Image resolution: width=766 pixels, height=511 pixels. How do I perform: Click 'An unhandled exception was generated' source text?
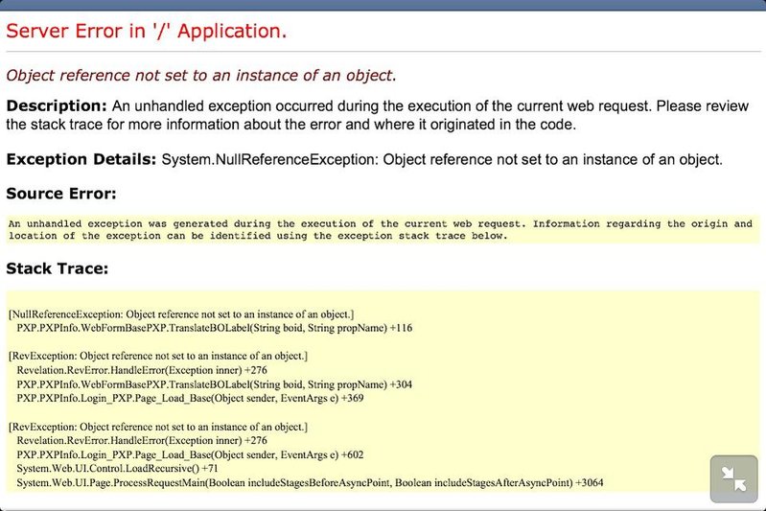380,223
